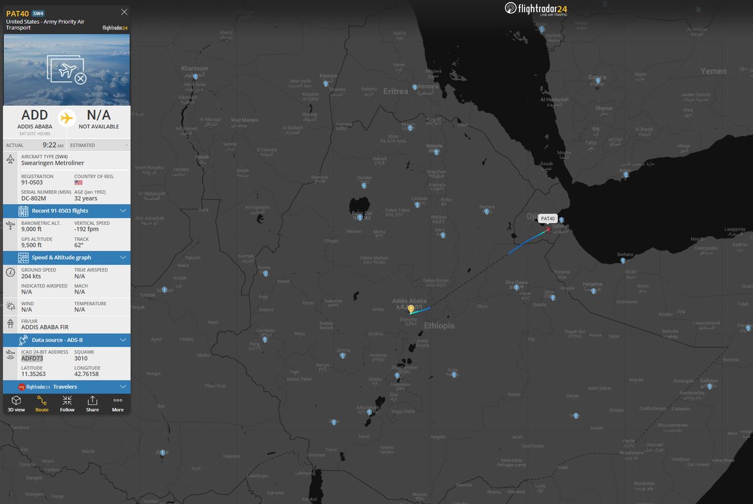This screenshot has width=753, height=504.
Task: Expand Recent 91-0503 flights section
Action: click(x=67, y=210)
